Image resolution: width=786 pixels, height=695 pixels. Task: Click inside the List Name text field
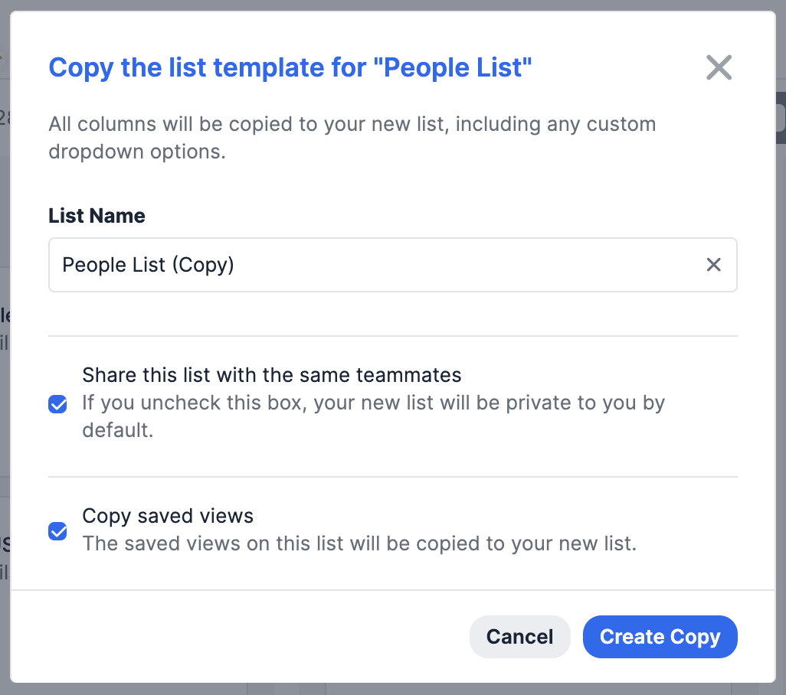[x=345, y=264]
